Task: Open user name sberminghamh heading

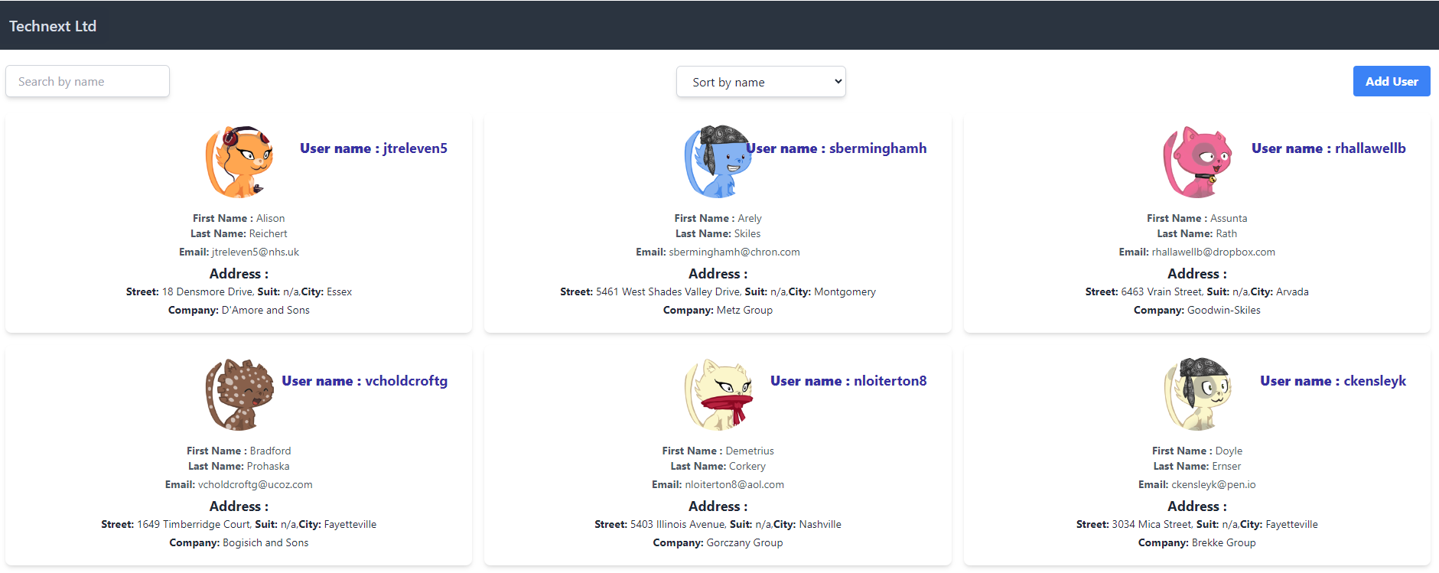Action: coord(836,148)
